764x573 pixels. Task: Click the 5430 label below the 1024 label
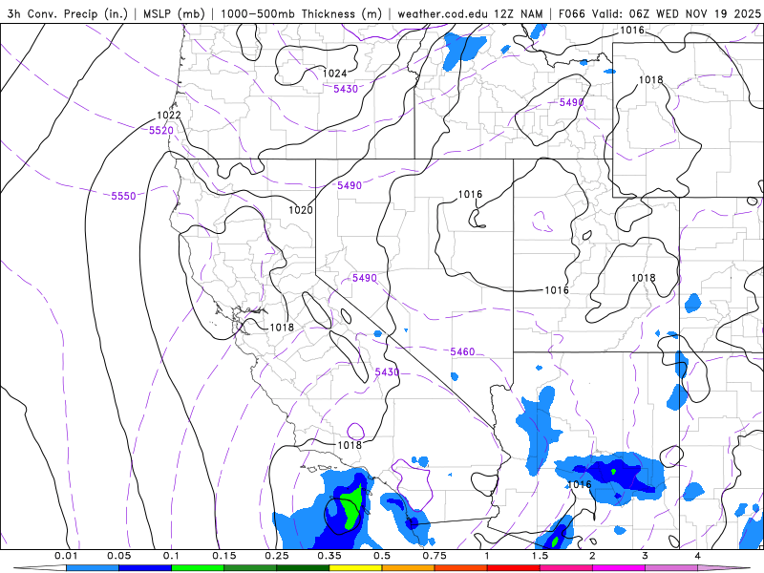(346, 89)
